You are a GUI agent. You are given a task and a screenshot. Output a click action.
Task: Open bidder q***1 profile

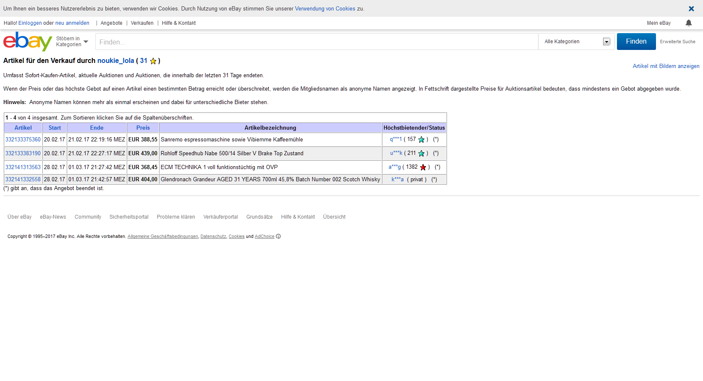coord(396,139)
